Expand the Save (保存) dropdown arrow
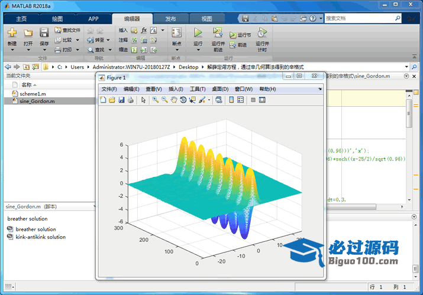 point(44,50)
